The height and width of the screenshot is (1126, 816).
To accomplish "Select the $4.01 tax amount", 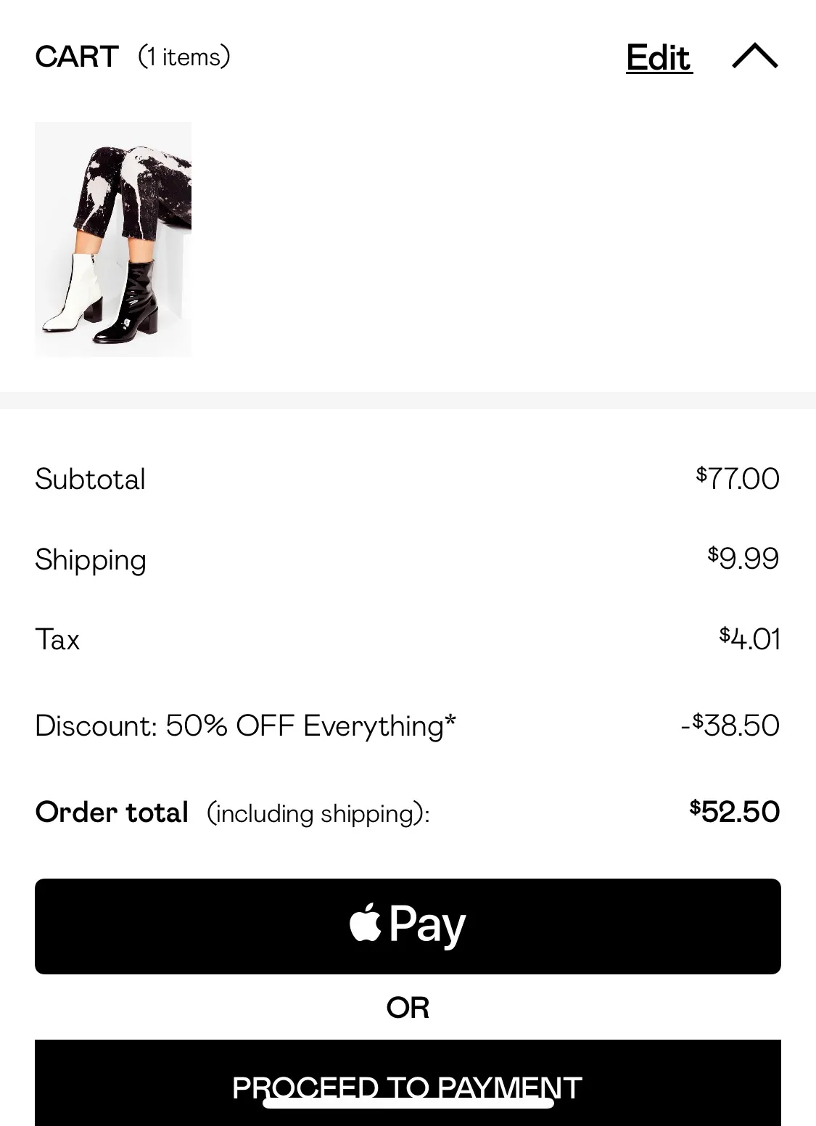I will click(749, 638).
